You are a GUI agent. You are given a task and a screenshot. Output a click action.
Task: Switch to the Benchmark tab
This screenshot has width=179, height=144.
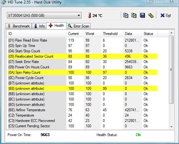(19, 26)
